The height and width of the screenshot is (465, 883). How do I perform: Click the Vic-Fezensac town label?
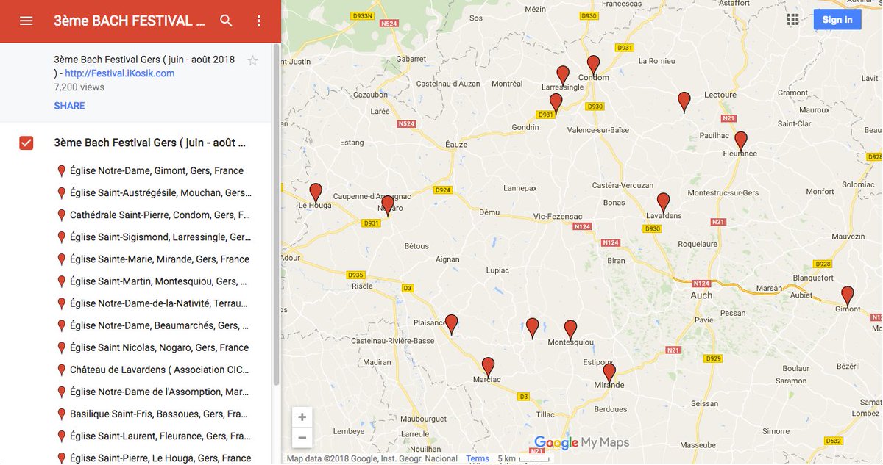pyautogui.click(x=558, y=217)
